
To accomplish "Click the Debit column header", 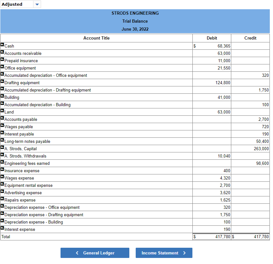I will pyautogui.click(x=212, y=38).
